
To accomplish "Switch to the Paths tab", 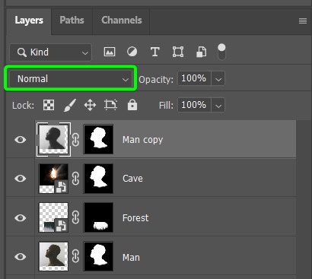I will point(72,21).
